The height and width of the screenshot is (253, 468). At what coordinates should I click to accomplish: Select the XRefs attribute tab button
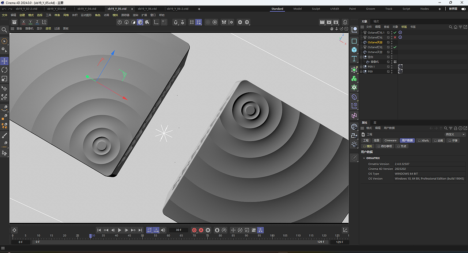pos(423,140)
